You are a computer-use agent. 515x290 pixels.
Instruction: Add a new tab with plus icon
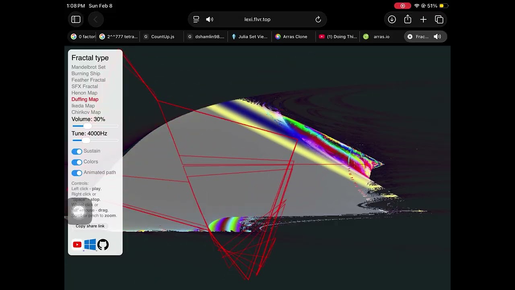[423, 19]
